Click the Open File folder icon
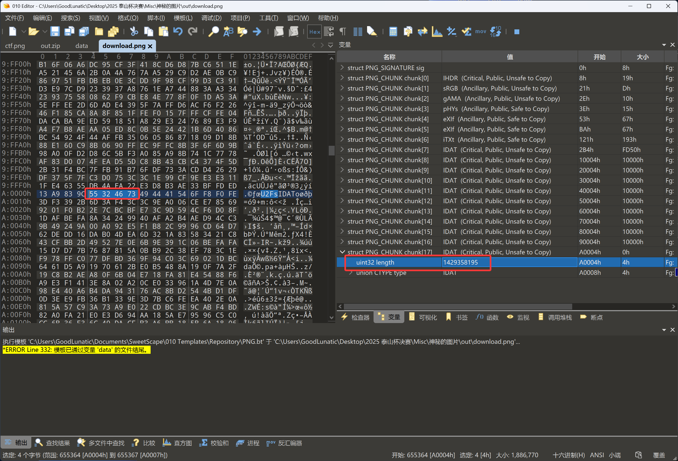Viewport: 678px width, 461px height. coord(33,32)
